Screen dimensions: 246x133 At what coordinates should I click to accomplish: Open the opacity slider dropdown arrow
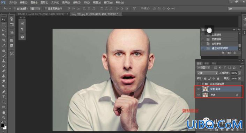(240, 73)
